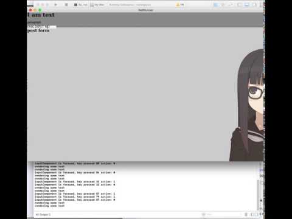Select the version editor mode icon
The height and width of the screenshot is (219, 292).
tap(231, 4)
